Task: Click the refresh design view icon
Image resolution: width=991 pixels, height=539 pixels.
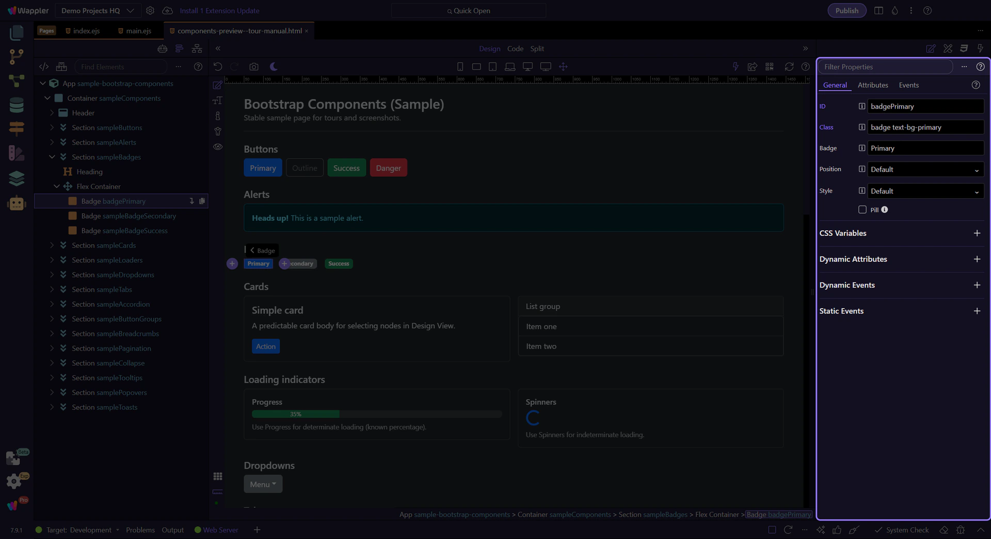Action: (x=789, y=67)
